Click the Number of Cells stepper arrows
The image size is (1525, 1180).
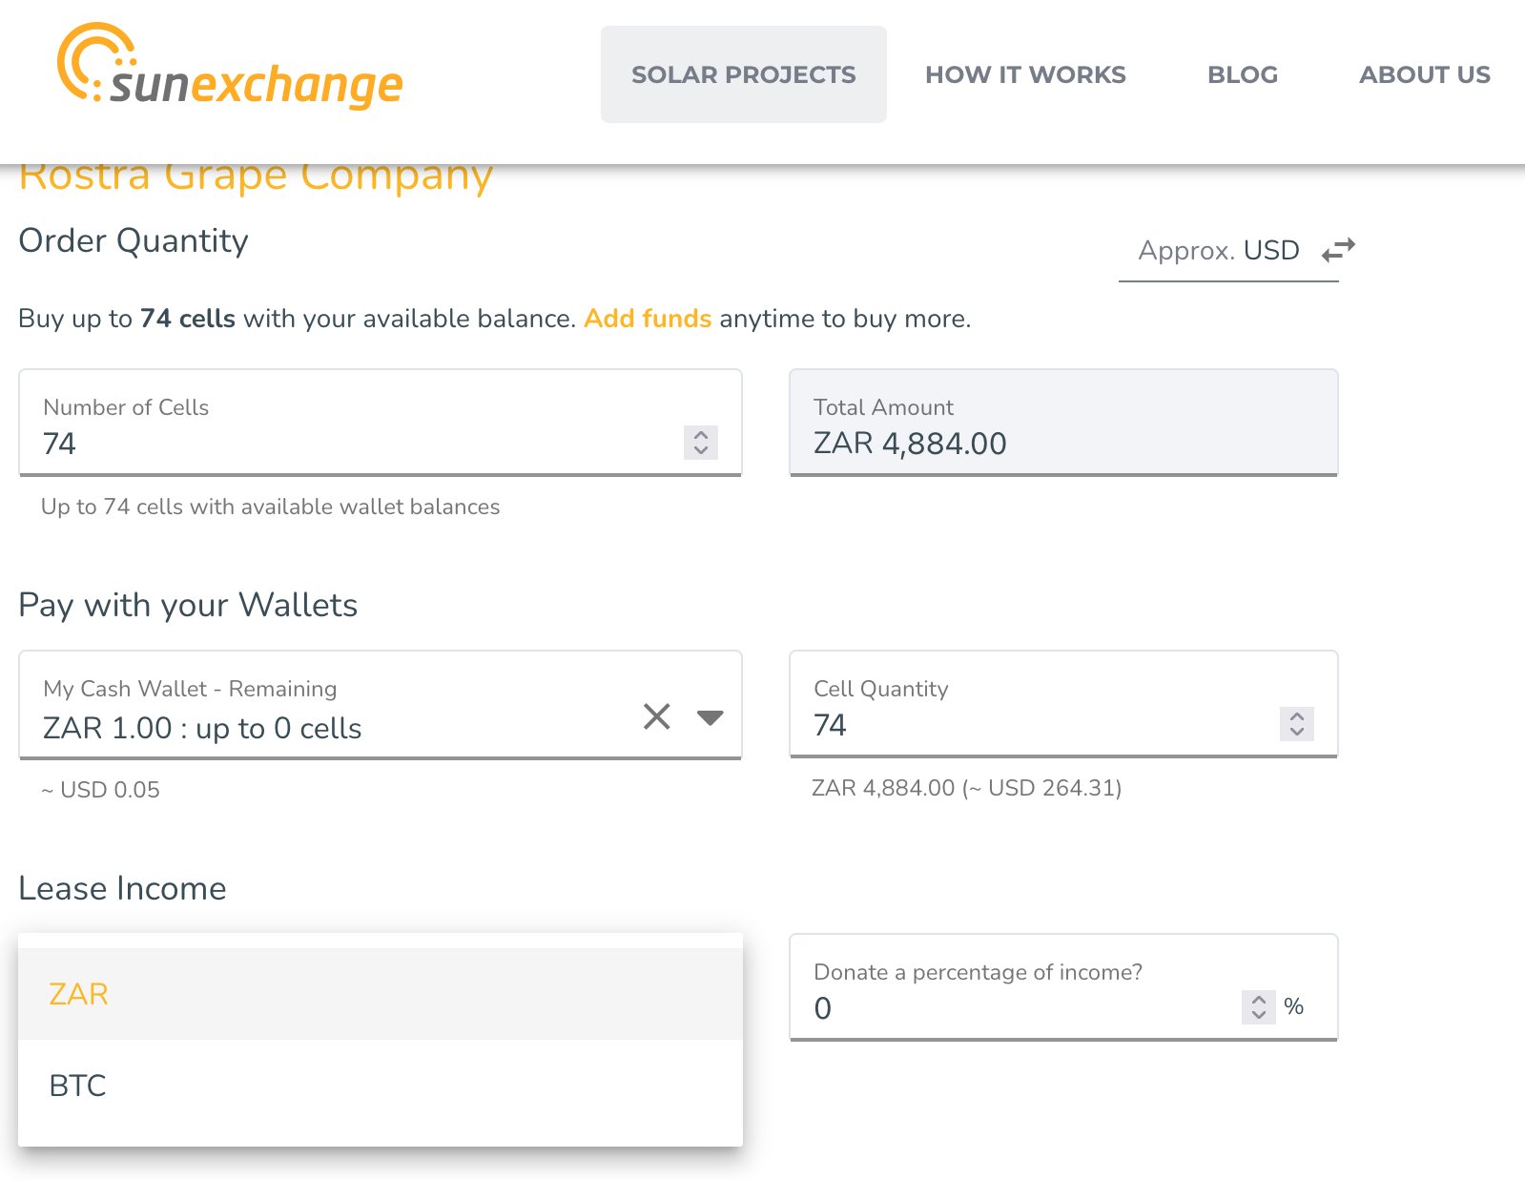pos(701,443)
